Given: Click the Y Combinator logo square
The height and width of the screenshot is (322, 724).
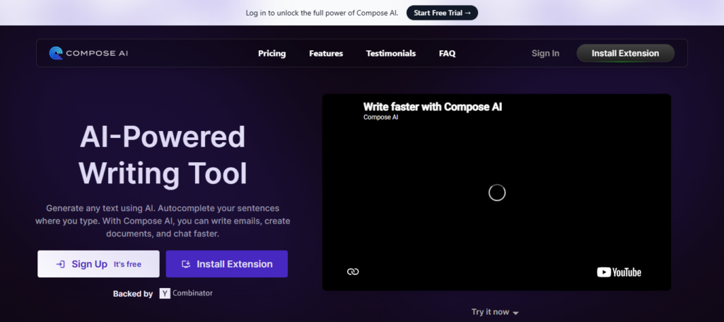Looking at the screenshot, I should click(x=165, y=294).
